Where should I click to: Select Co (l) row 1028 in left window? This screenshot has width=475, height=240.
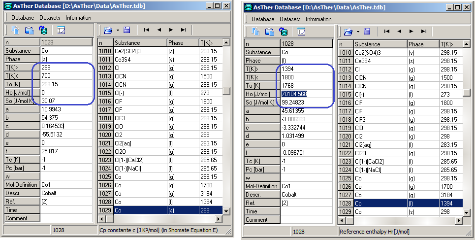click(160, 202)
